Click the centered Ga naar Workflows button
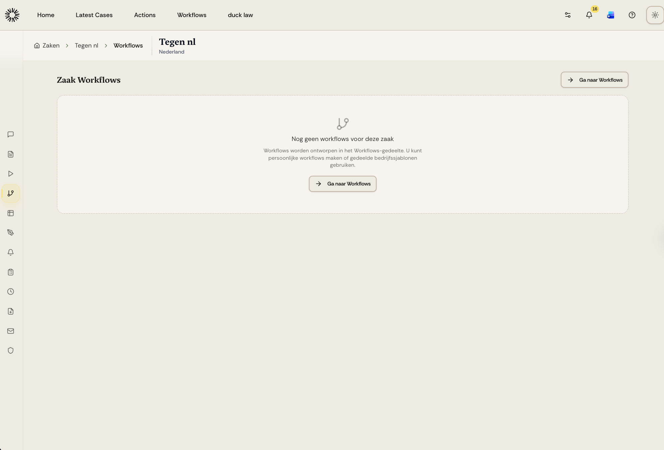664x450 pixels. click(x=342, y=184)
